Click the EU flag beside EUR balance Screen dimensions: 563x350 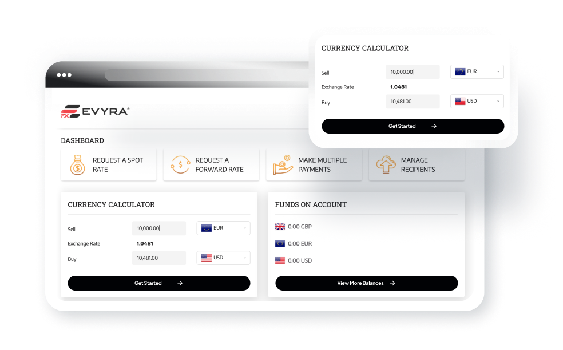point(280,243)
